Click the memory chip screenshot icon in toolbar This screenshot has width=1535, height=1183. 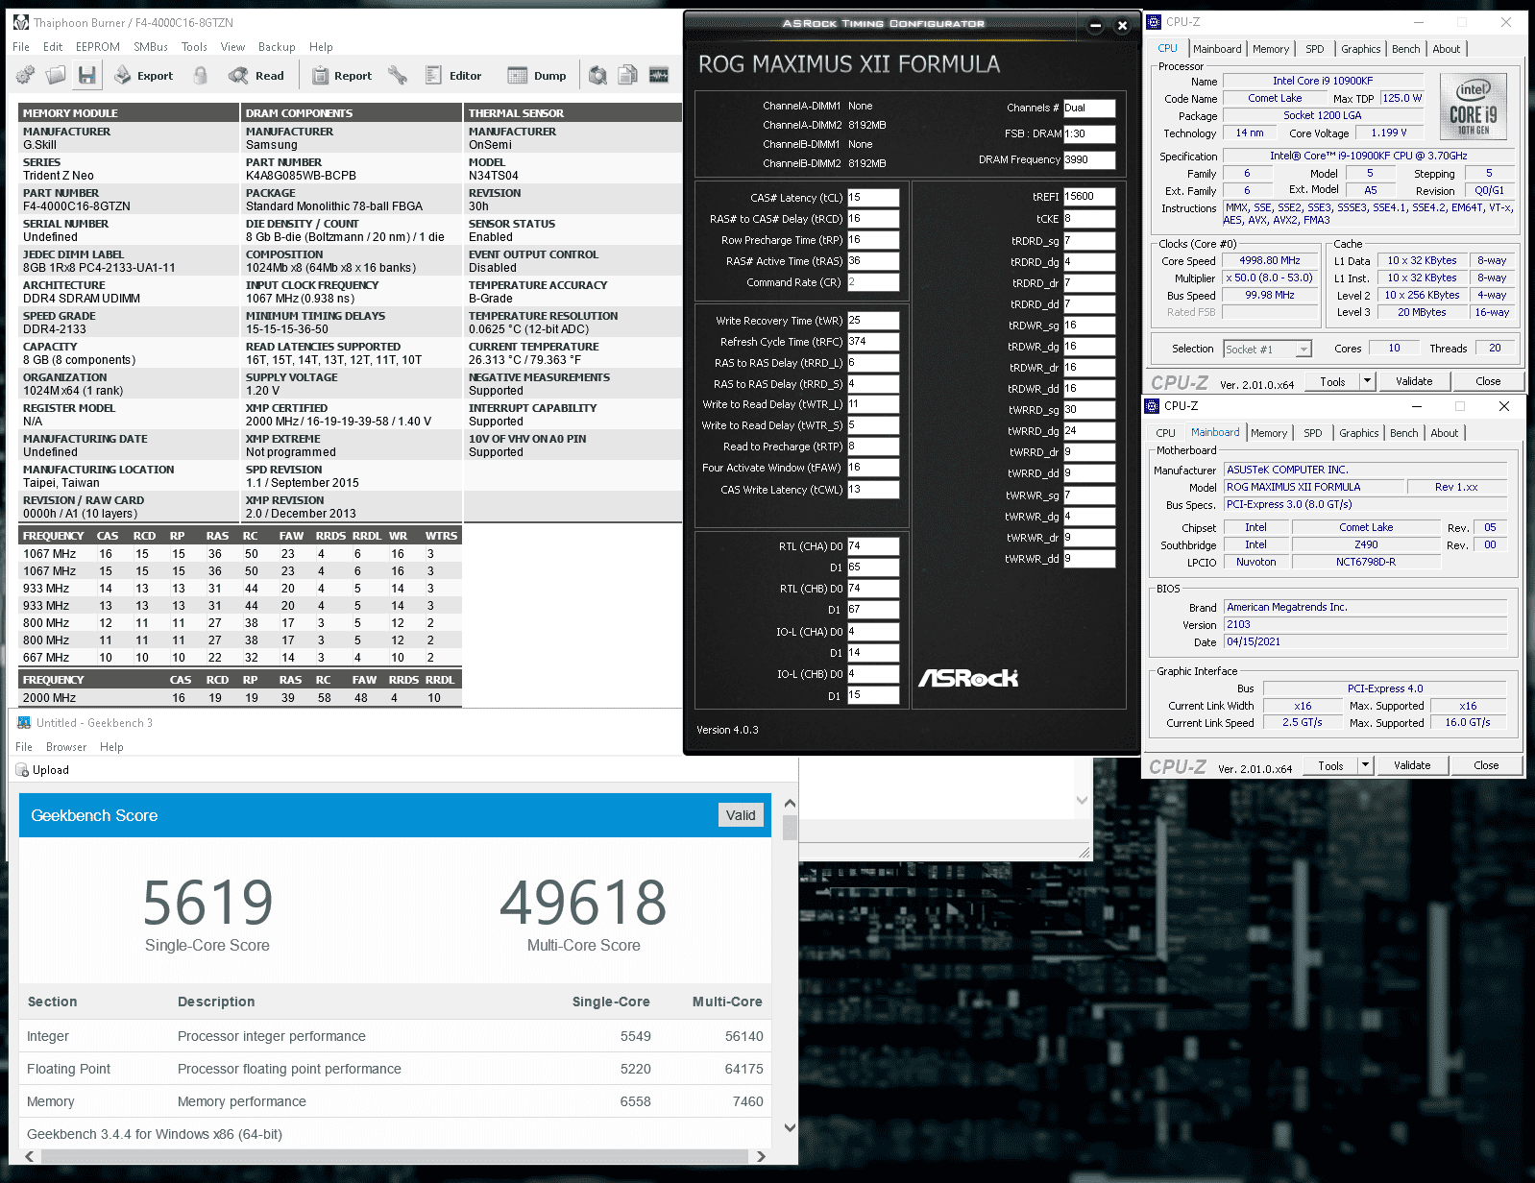(659, 75)
